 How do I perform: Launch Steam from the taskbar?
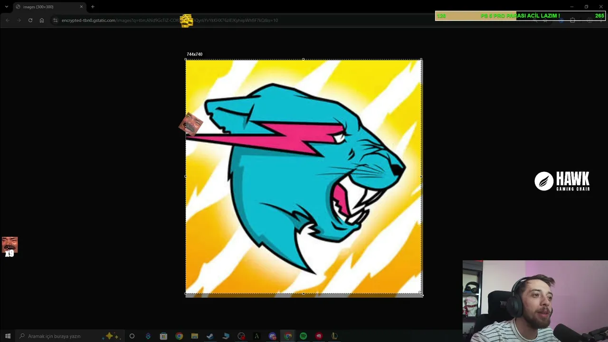[x=210, y=336]
